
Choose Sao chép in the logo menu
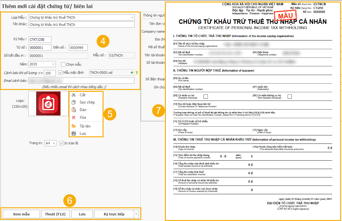87,102
